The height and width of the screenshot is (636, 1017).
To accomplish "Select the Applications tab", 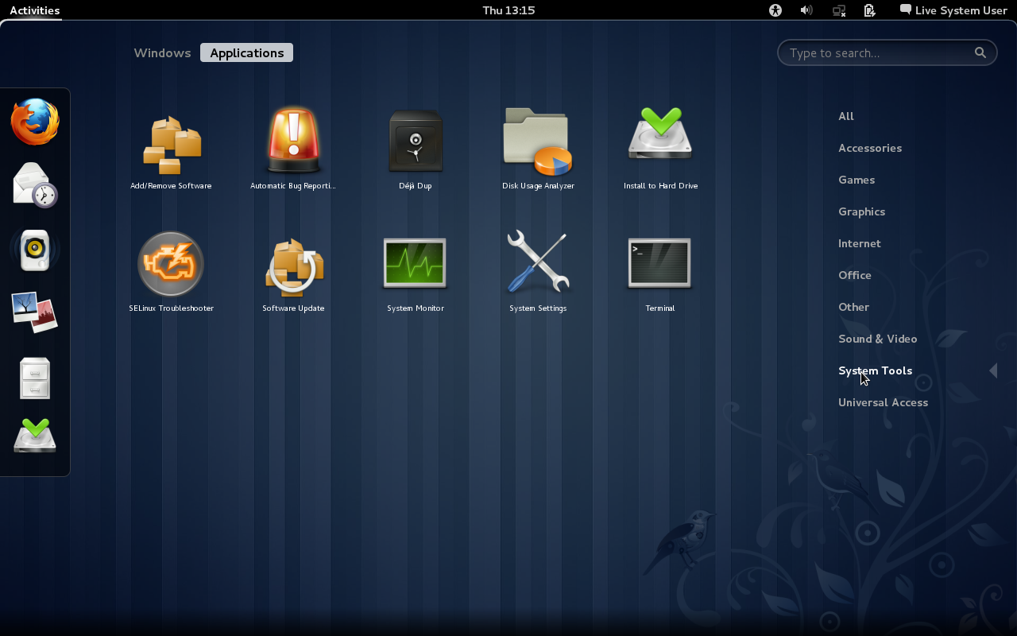I will pyautogui.click(x=246, y=52).
